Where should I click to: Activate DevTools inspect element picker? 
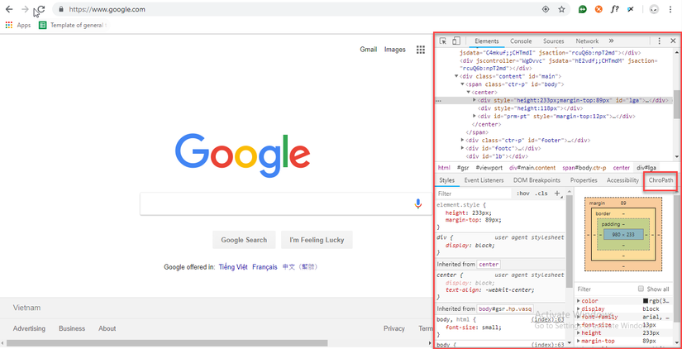(x=443, y=41)
